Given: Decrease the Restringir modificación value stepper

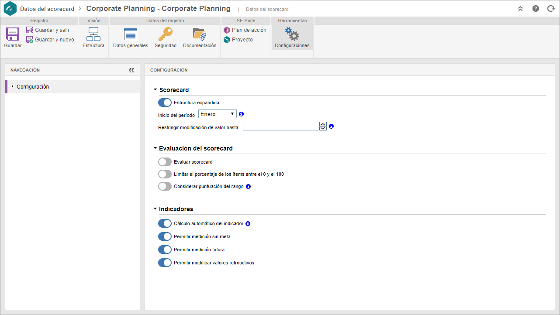Looking at the screenshot, I should (x=323, y=128).
